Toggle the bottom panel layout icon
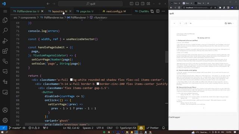Image resolution: width=239 pixels, height=134 pixels. [x=137, y=4]
